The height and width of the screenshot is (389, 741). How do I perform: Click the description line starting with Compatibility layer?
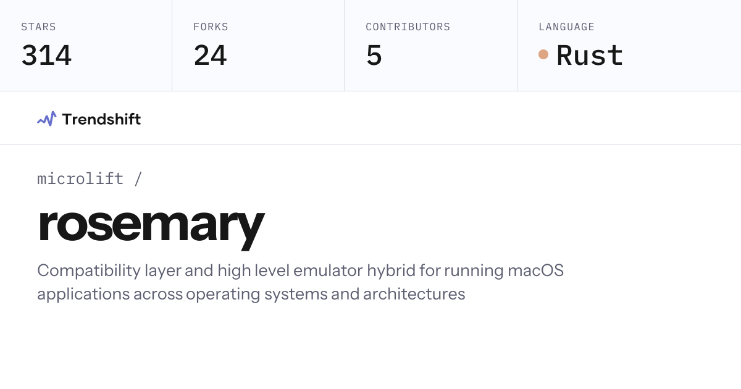click(301, 271)
